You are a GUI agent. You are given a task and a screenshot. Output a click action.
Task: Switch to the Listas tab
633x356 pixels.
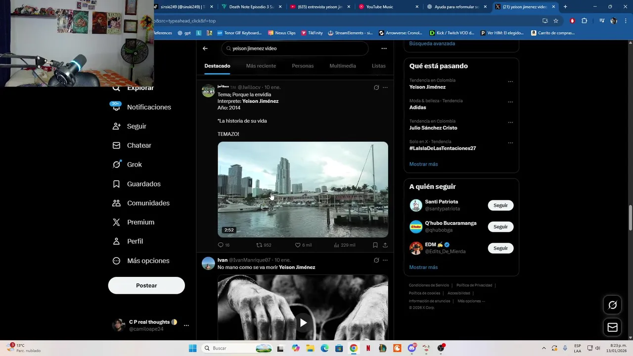(x=379, y=66)
